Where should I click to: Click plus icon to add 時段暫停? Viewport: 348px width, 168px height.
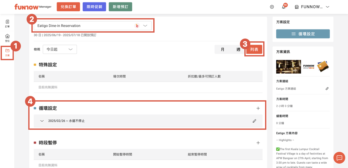(x=258, y=143)
